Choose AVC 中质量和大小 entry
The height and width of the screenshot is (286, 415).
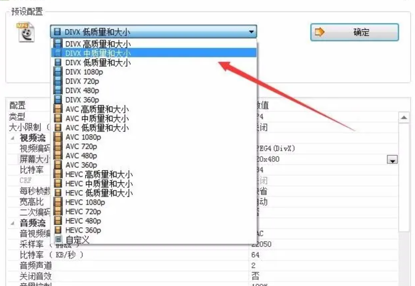pyautogui.click(x=154, y=118)
